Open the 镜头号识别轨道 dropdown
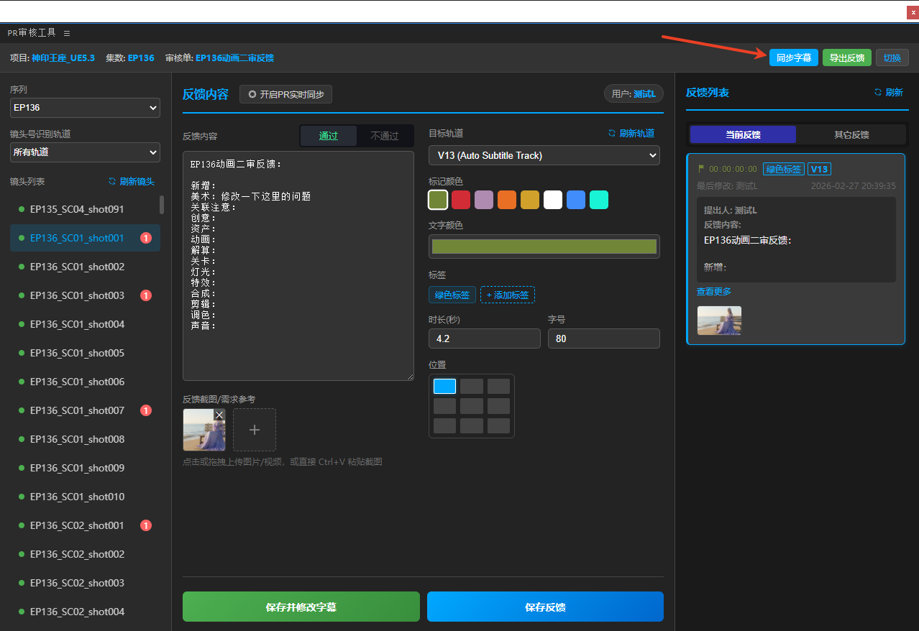 85,152
